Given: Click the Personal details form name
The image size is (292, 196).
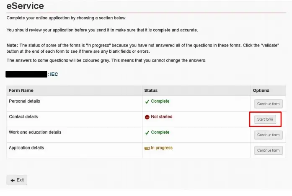Looking at the screenshot, I should 24,101.
